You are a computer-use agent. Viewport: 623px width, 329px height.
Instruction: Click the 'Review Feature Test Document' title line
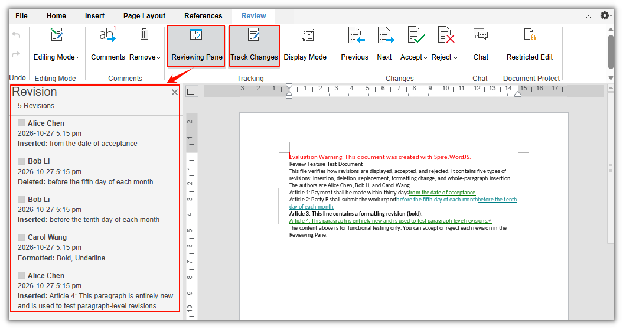[326, 164]
